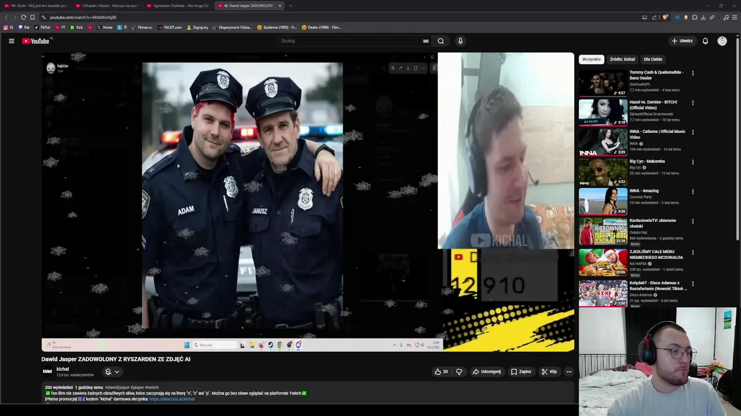
Task: Open options menu for Zjedliśmy całe menu video
Action: 692,252
